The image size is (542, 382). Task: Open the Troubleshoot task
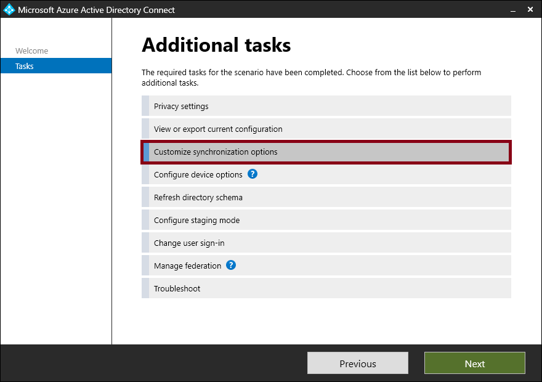tap(326, 289)
